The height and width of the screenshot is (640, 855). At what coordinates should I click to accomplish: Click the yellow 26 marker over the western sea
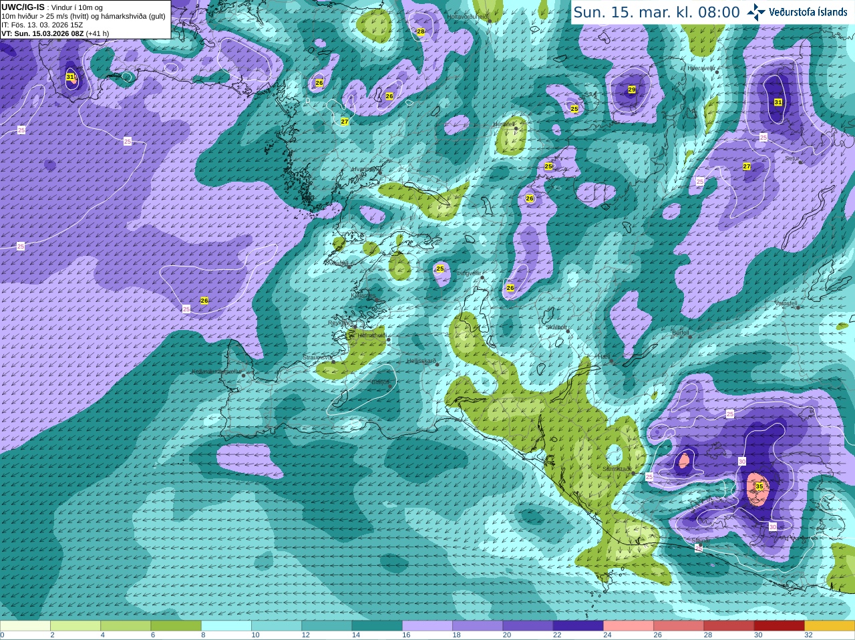(x=204, y=301)
